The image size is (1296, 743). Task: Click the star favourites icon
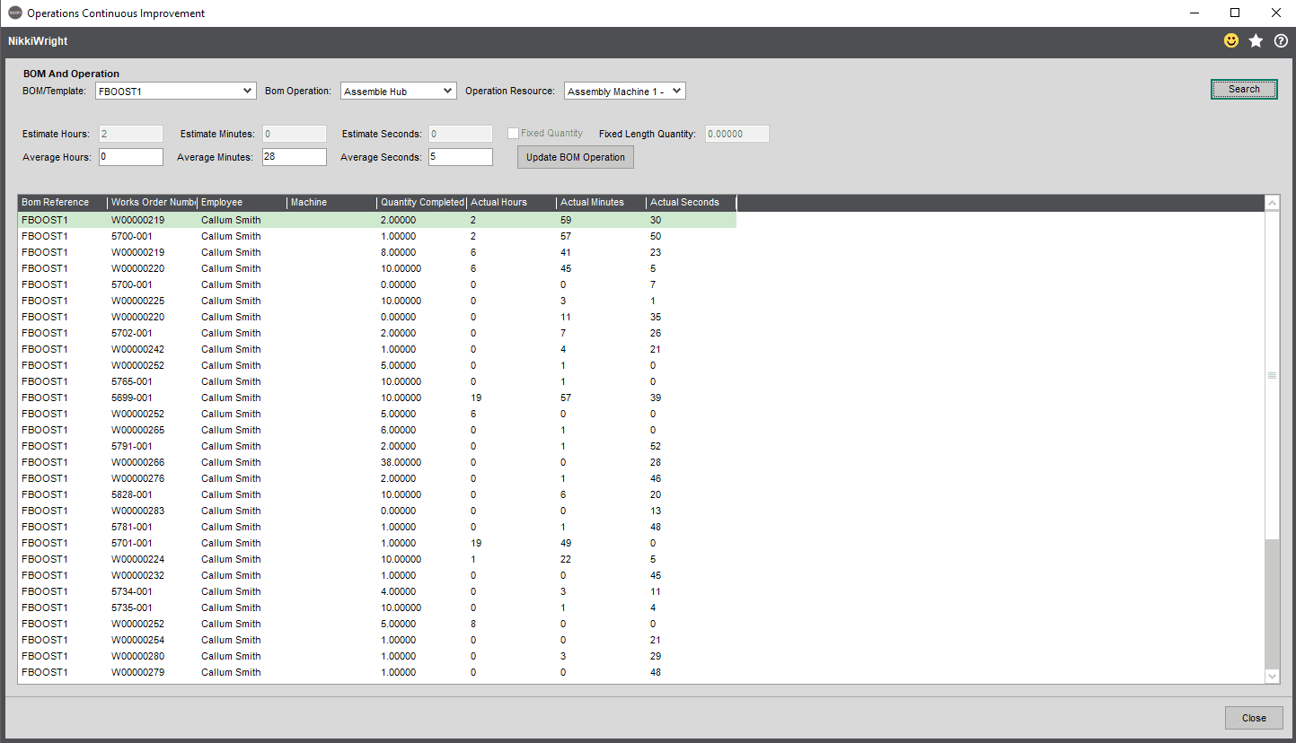point(1256,41)
